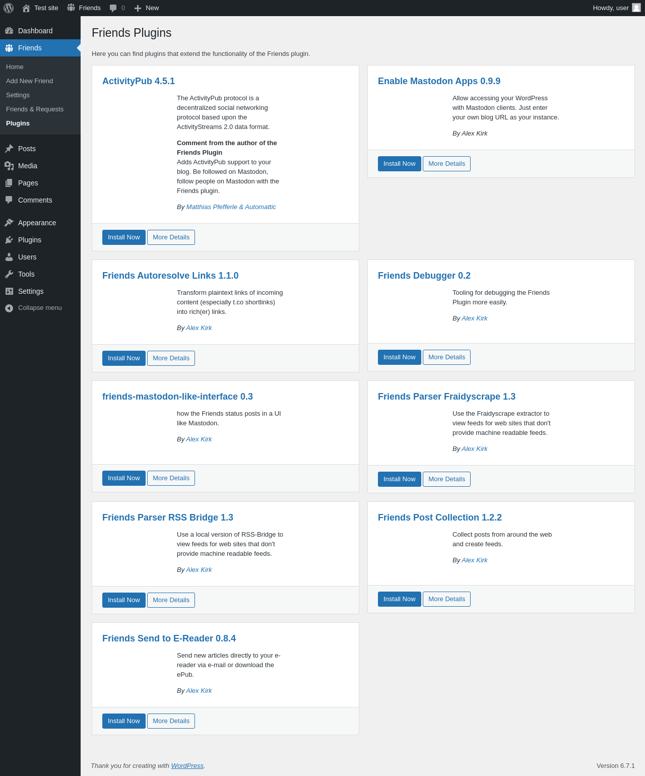This screenshot has width=645, height=776.
Task: Click the Users person icon in sidebar
Action: click(x=9, y=257)
